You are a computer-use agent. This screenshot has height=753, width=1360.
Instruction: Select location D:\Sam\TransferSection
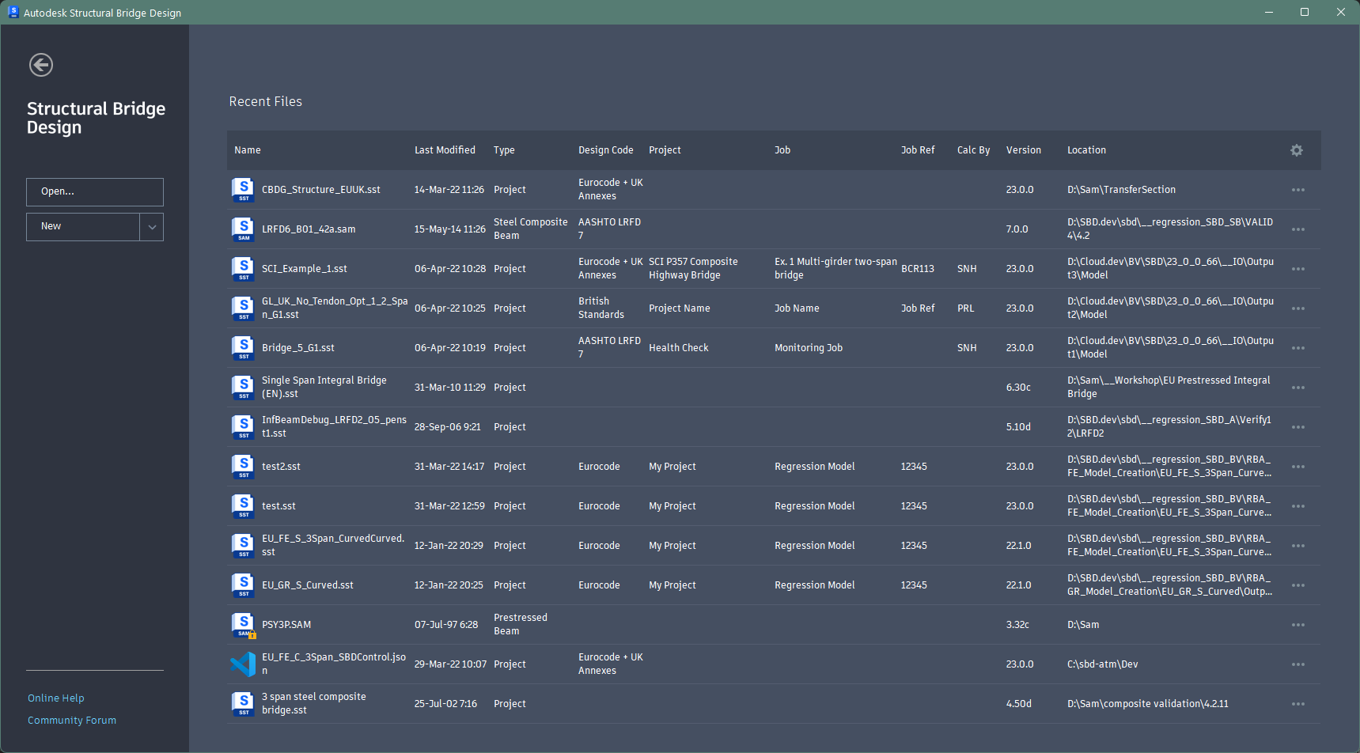coord(1121,190)
